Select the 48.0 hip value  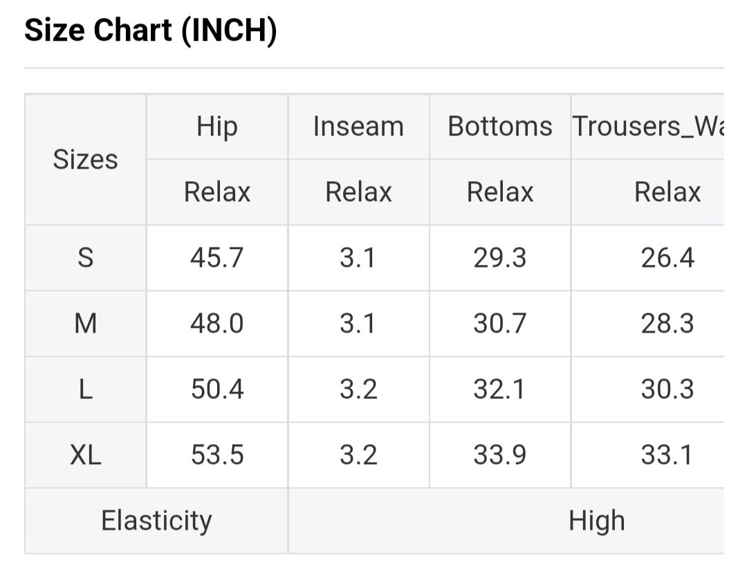tap(216, 324)
